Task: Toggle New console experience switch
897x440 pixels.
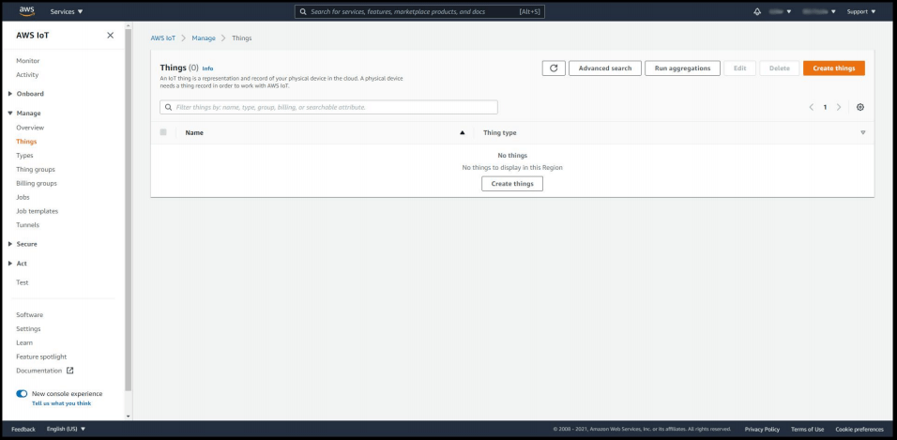Action: pos(22,394)
